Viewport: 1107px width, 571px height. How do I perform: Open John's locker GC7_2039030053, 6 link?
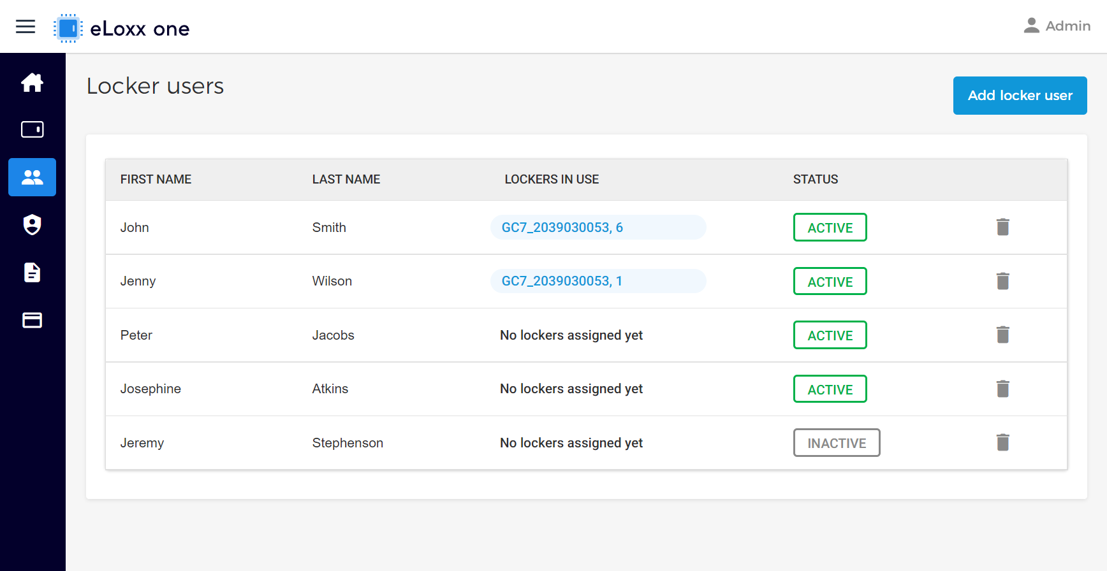(x=598, y=228)
